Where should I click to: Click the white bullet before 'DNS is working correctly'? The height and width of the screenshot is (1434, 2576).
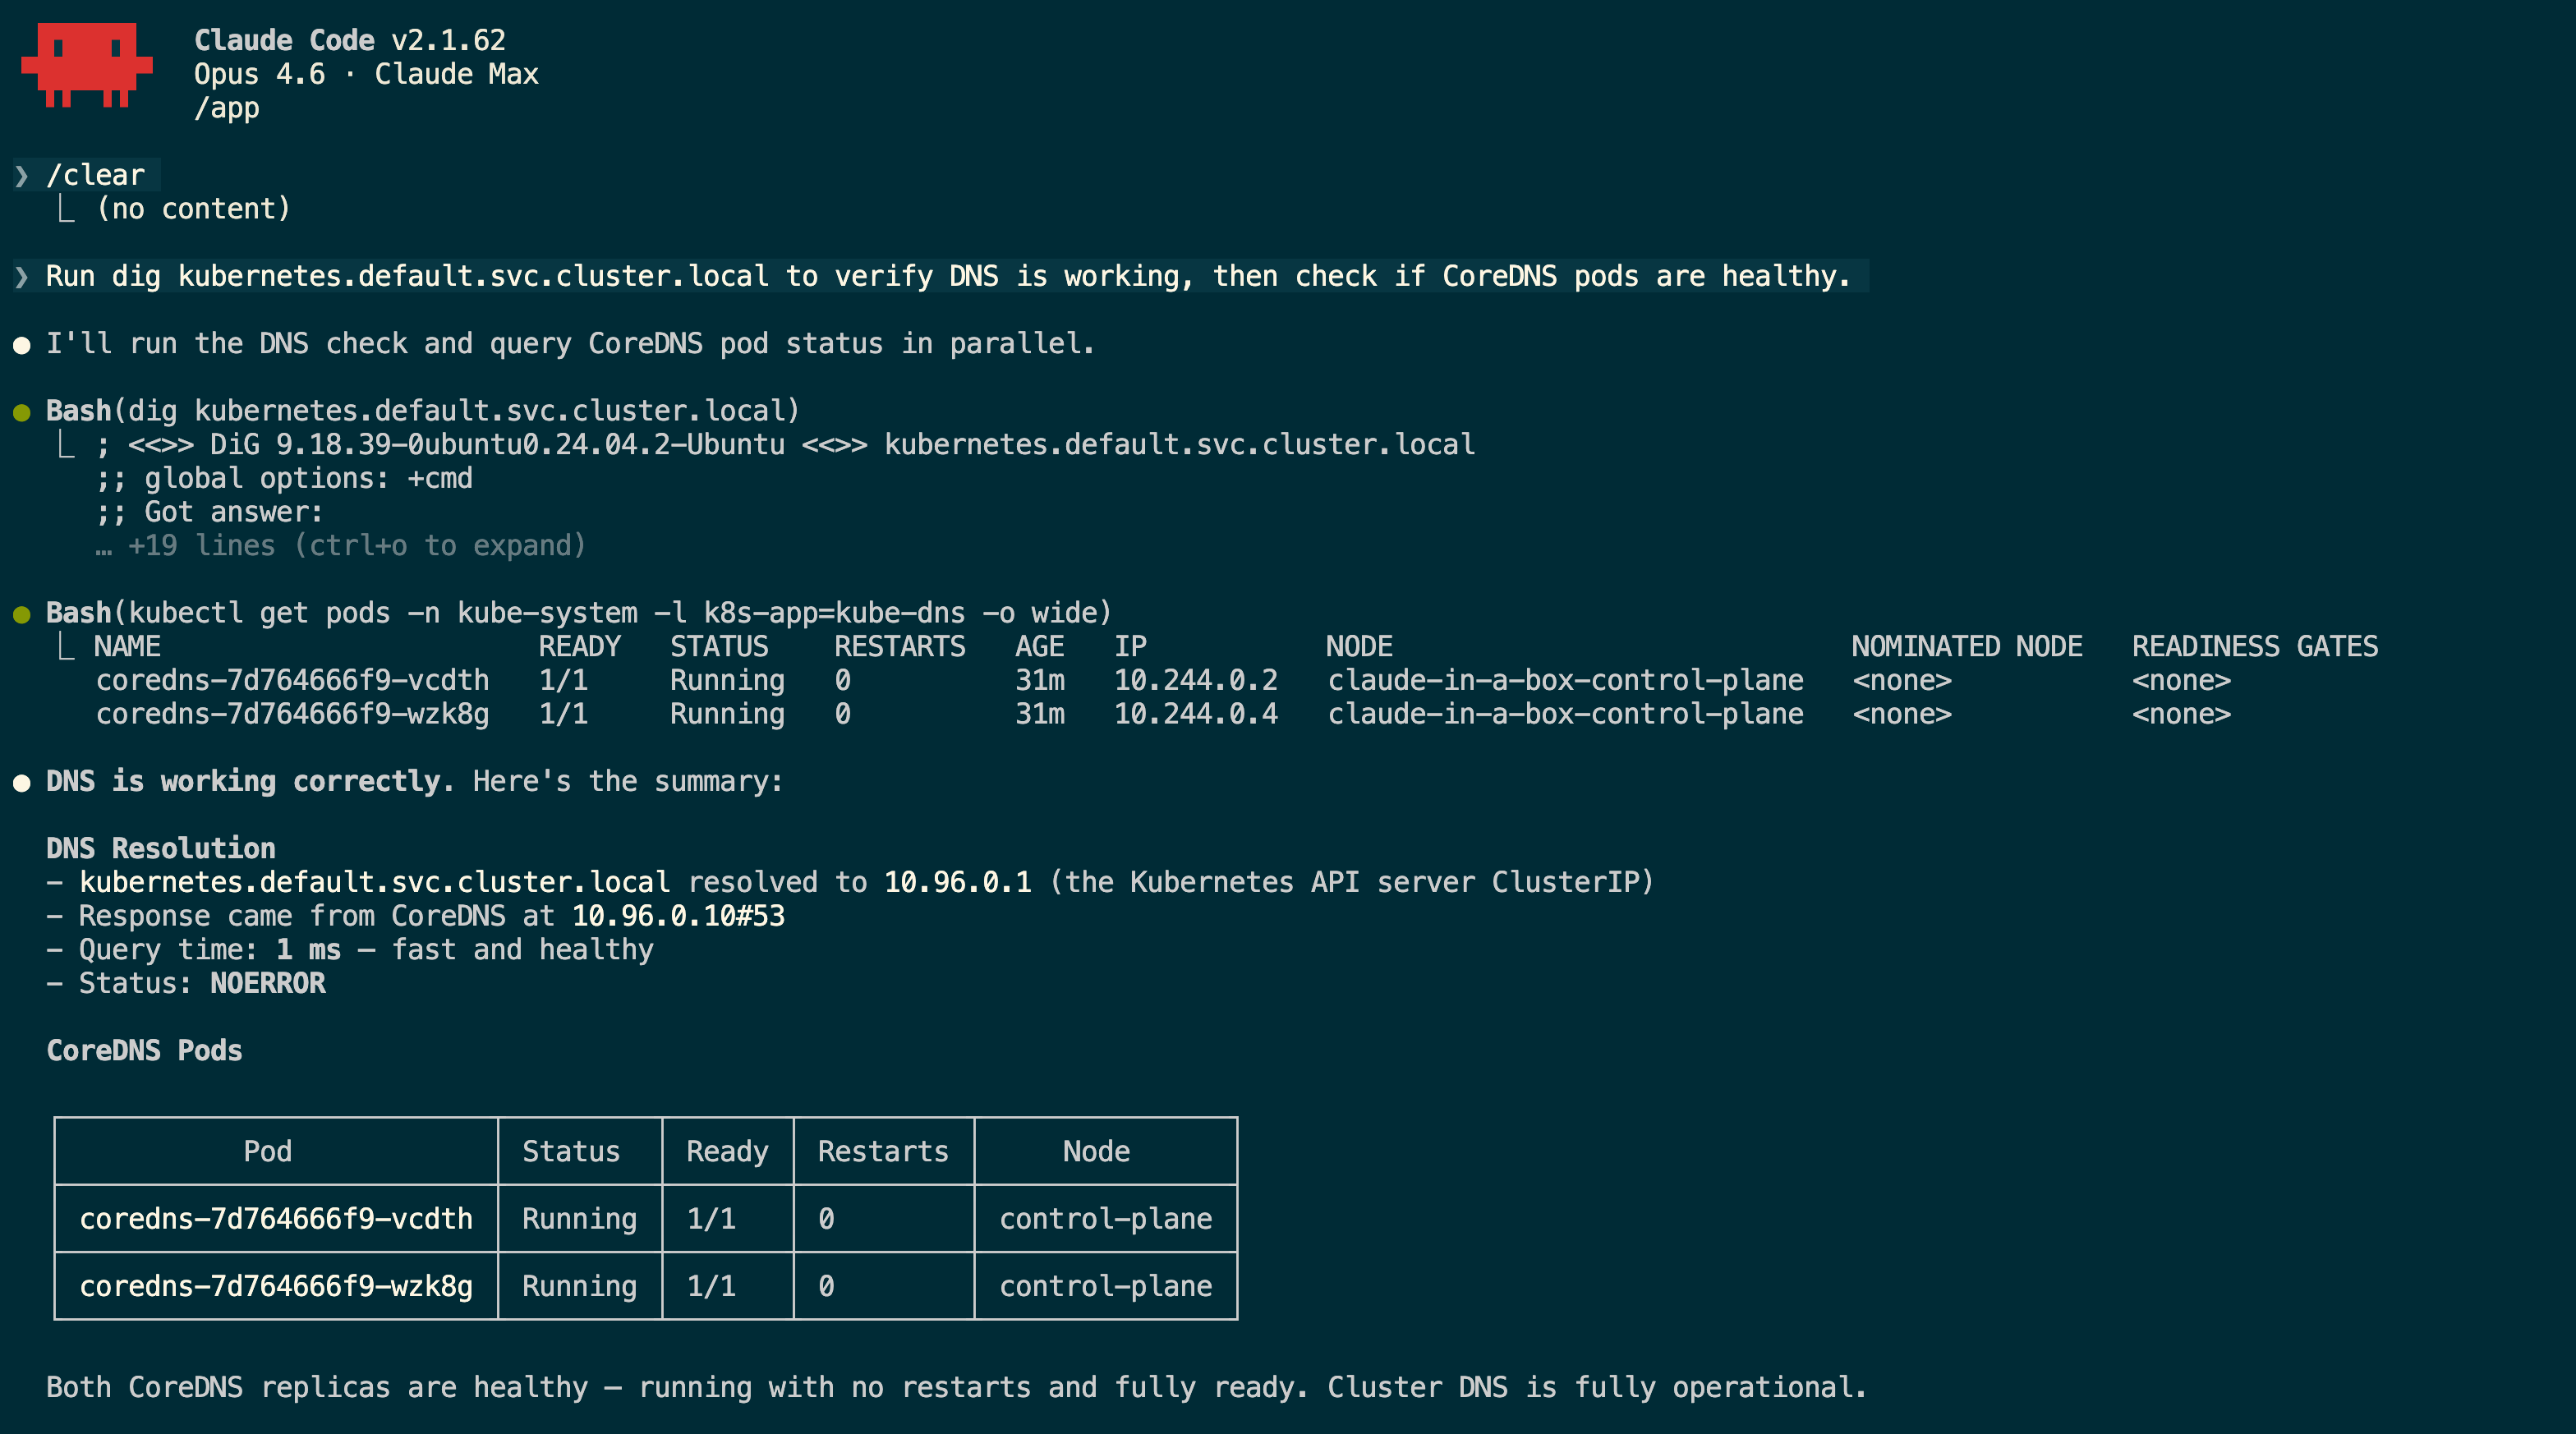click(x=23, y=782)
